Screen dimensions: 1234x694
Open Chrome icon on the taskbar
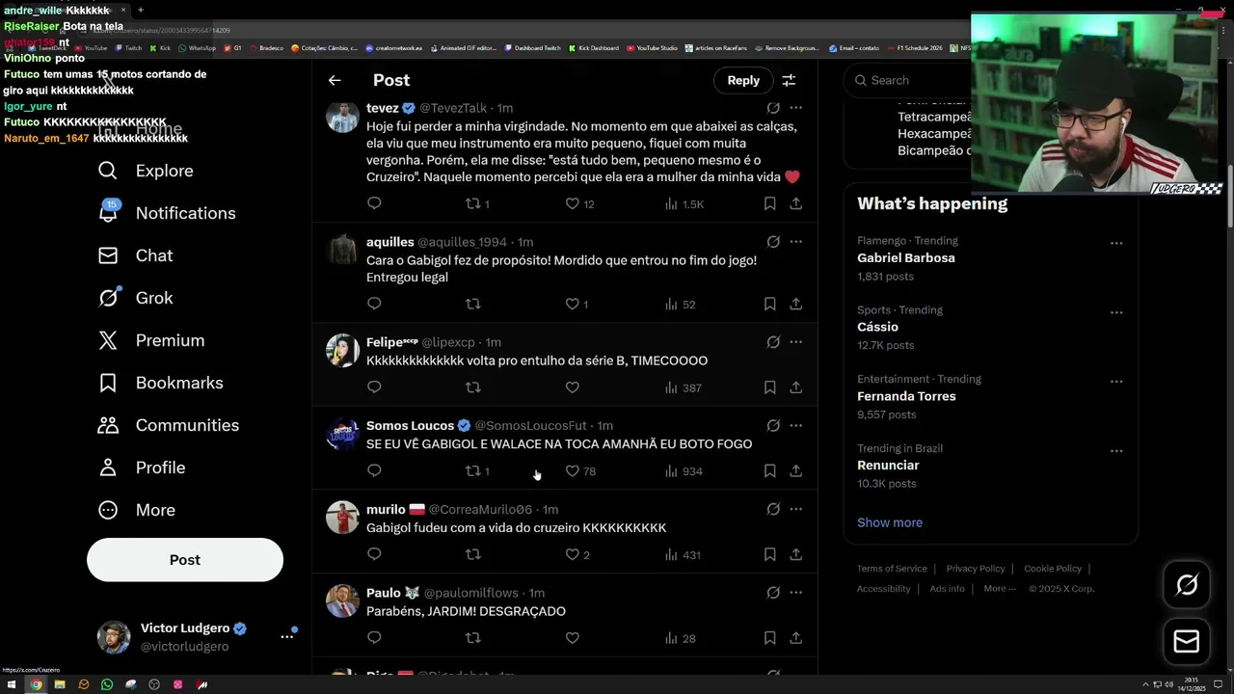(36, 684)
